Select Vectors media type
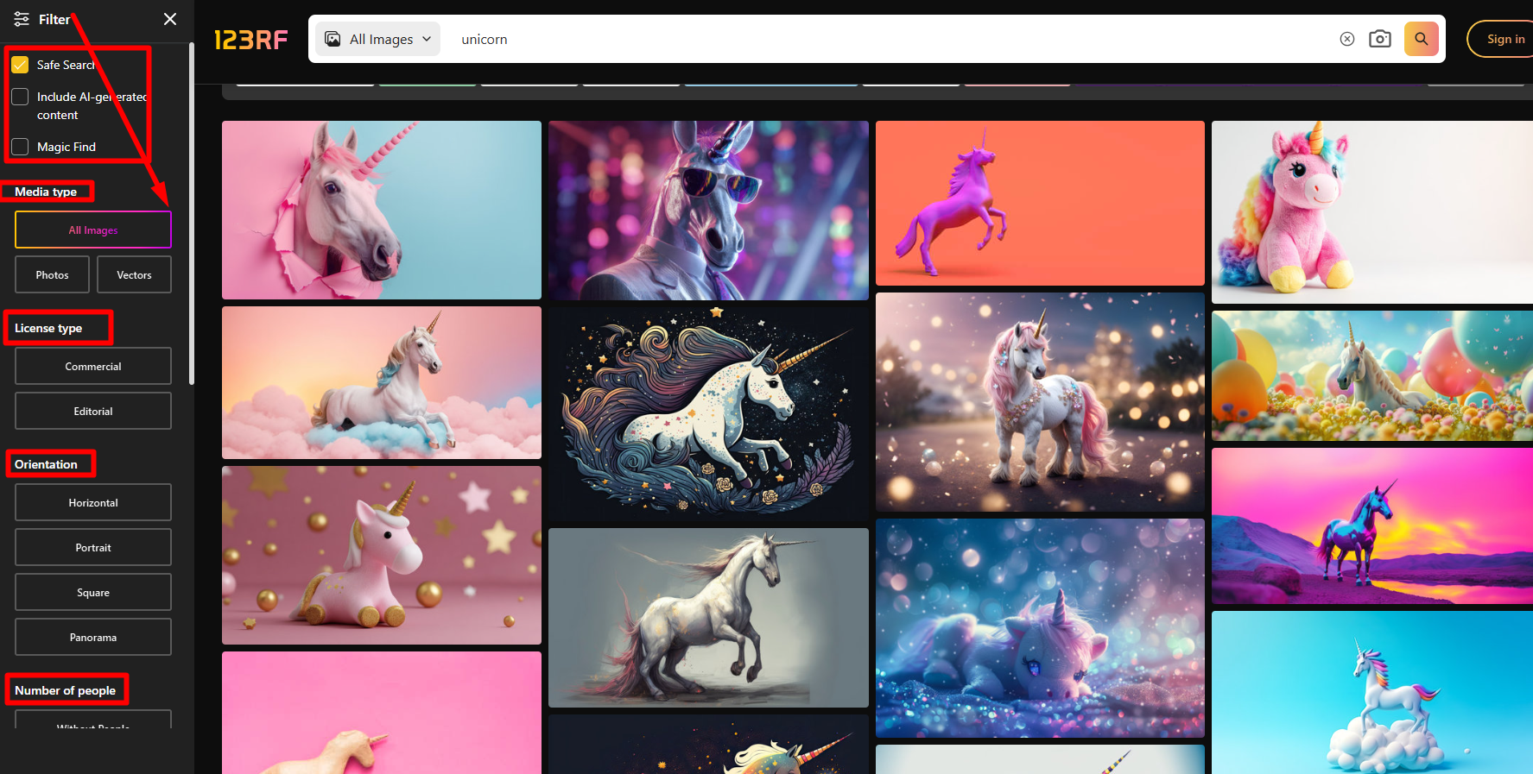This screenshot has width=1533, height=774. [x=134, y=274]
